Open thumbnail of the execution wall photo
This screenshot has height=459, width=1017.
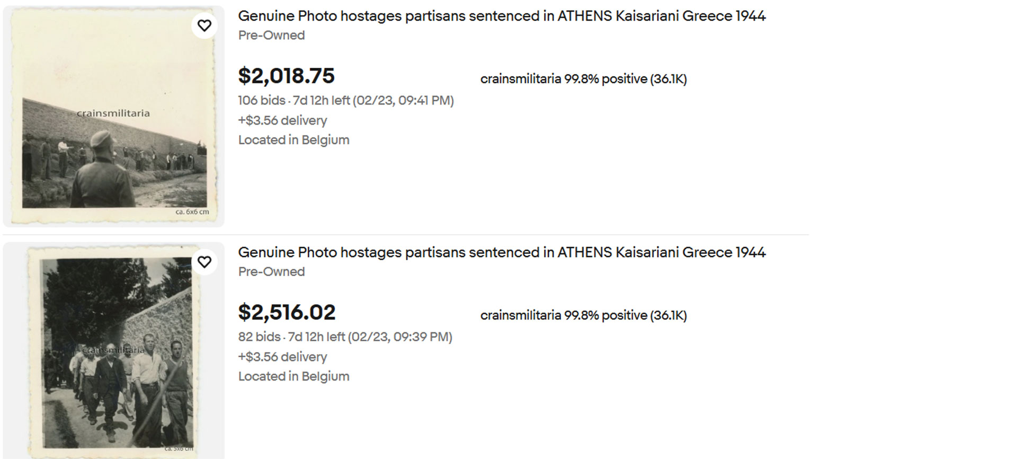113,114
